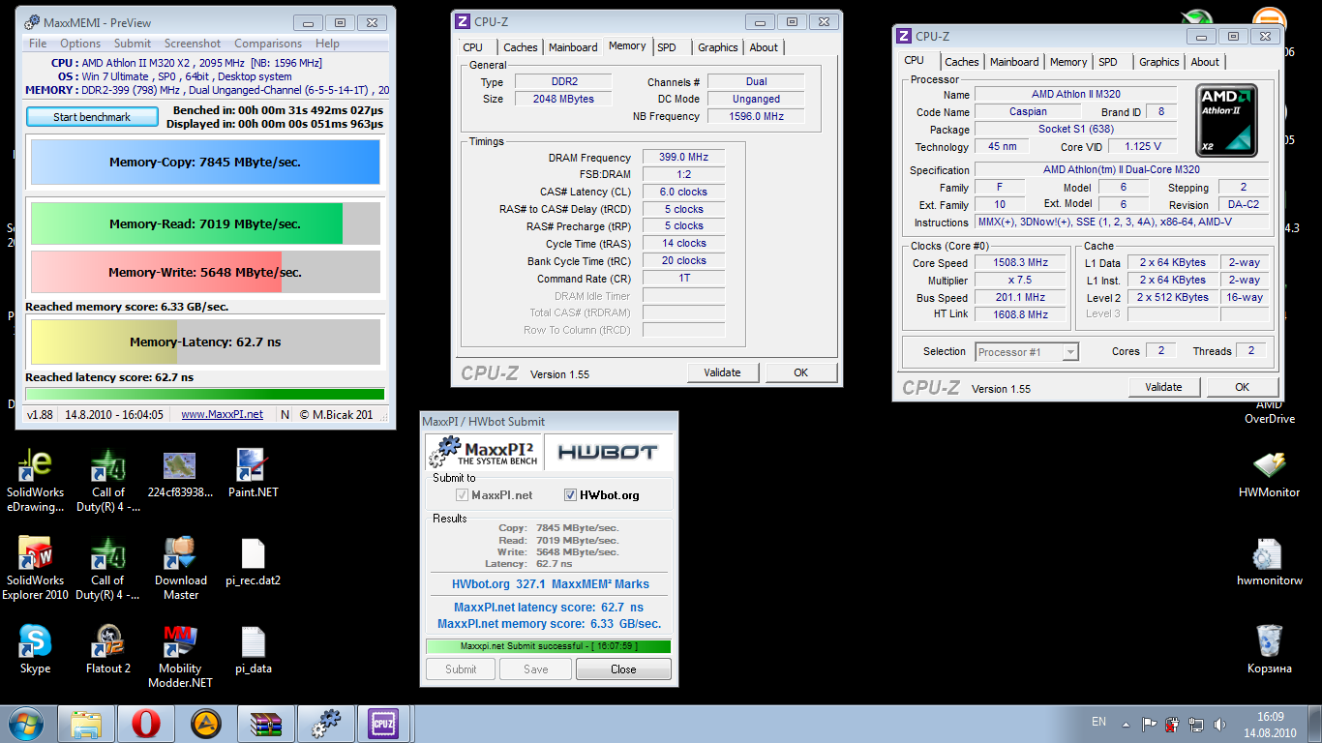Open the Windows Start menu orb
The height and width of the screenshot is (743, 1322).
(26, 724)
